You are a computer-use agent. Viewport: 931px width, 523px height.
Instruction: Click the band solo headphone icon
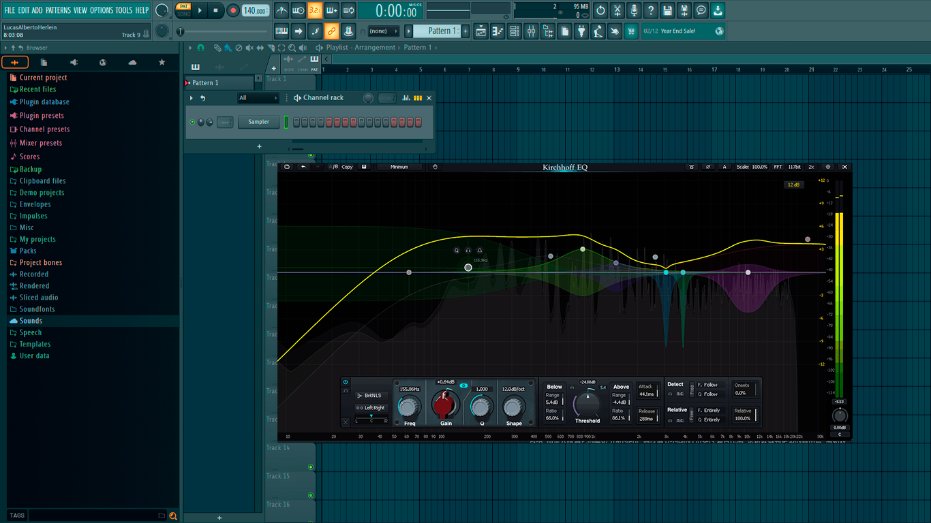click(468, 251)
